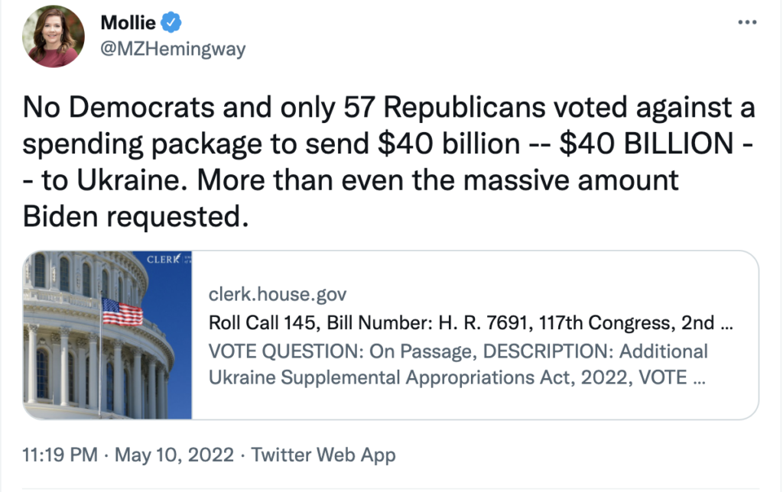Image resolution: width=783 pixels, height=492 pixels.
Task: Open the @MZHemingway handle link
Action: tap(173, 49)
